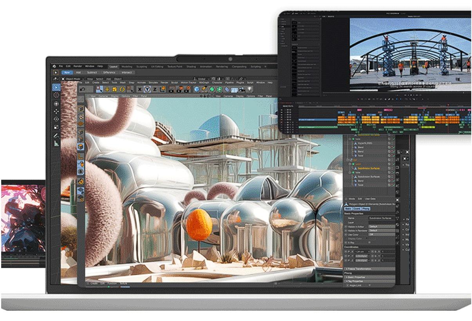472x321 pixels.
Task: Click the first clapperboard render icon
Action: point(171,89)
